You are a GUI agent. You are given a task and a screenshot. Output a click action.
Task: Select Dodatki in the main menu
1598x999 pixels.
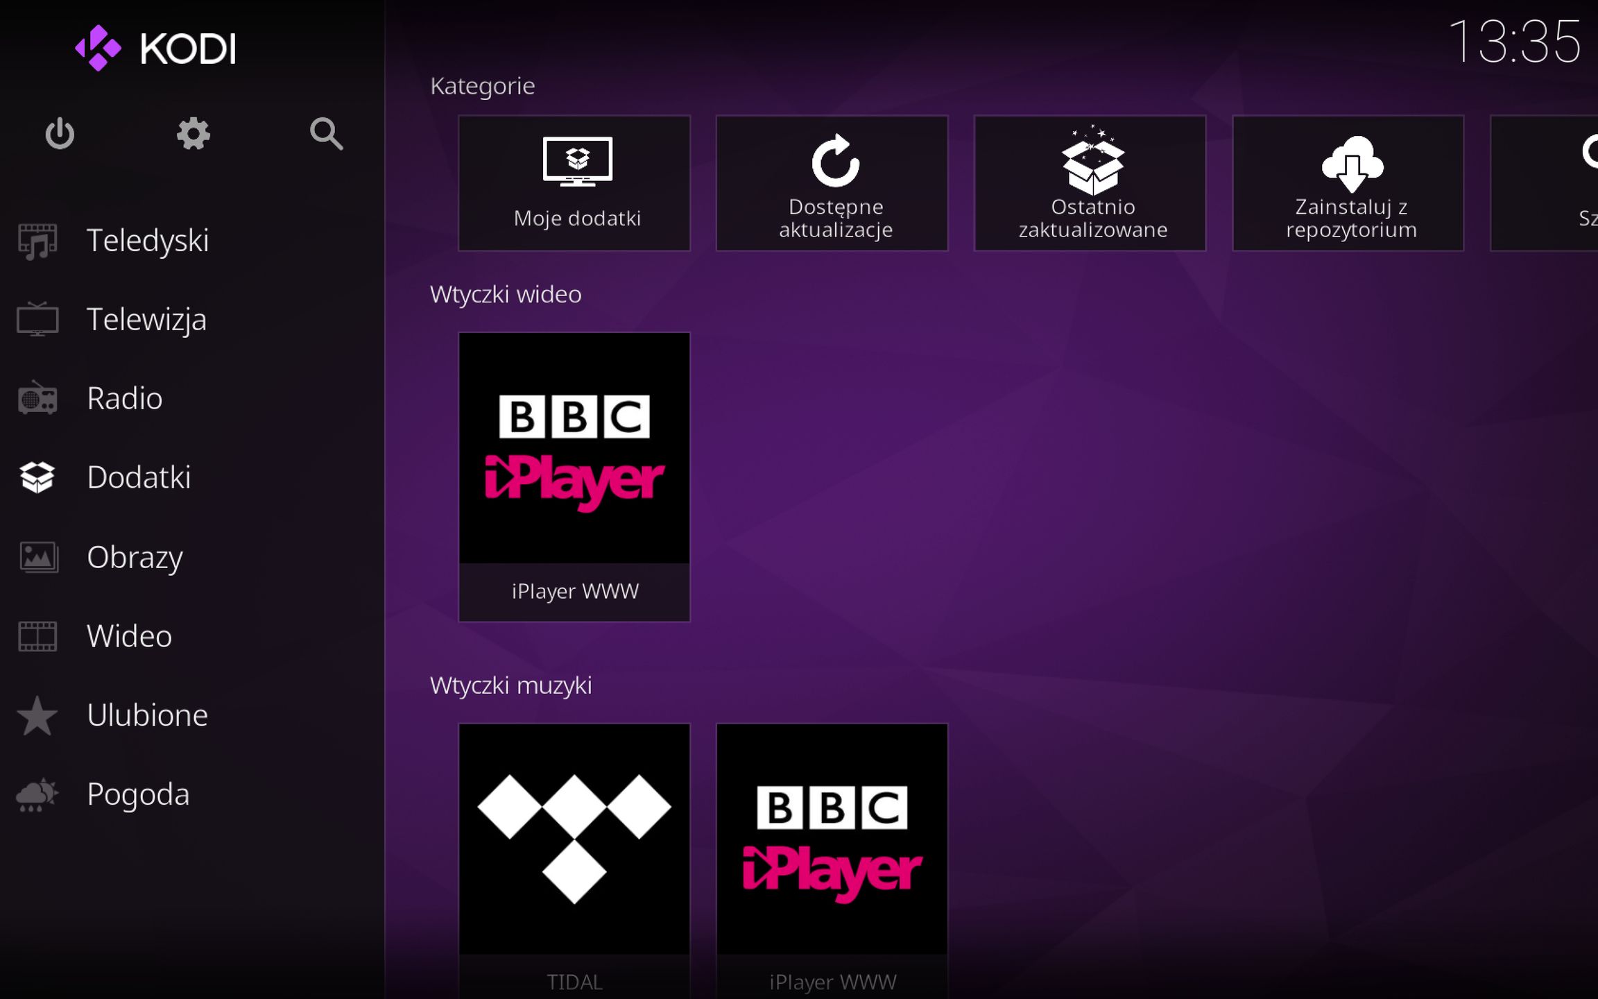click(139, 477)
